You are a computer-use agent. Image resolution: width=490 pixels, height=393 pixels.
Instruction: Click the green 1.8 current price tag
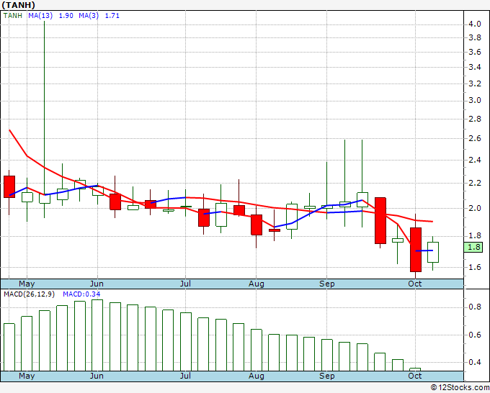point(473,247)
